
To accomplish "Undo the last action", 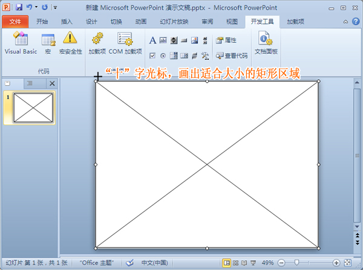I will [29, 7].
